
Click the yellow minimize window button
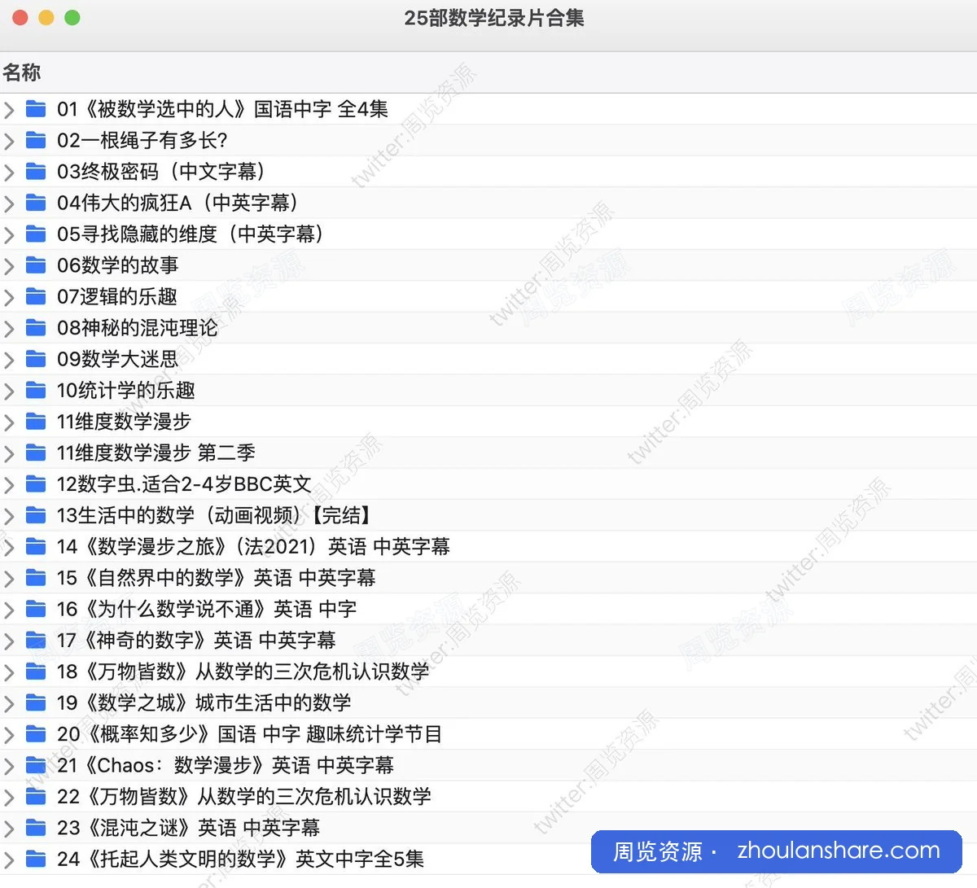(46, 17)
